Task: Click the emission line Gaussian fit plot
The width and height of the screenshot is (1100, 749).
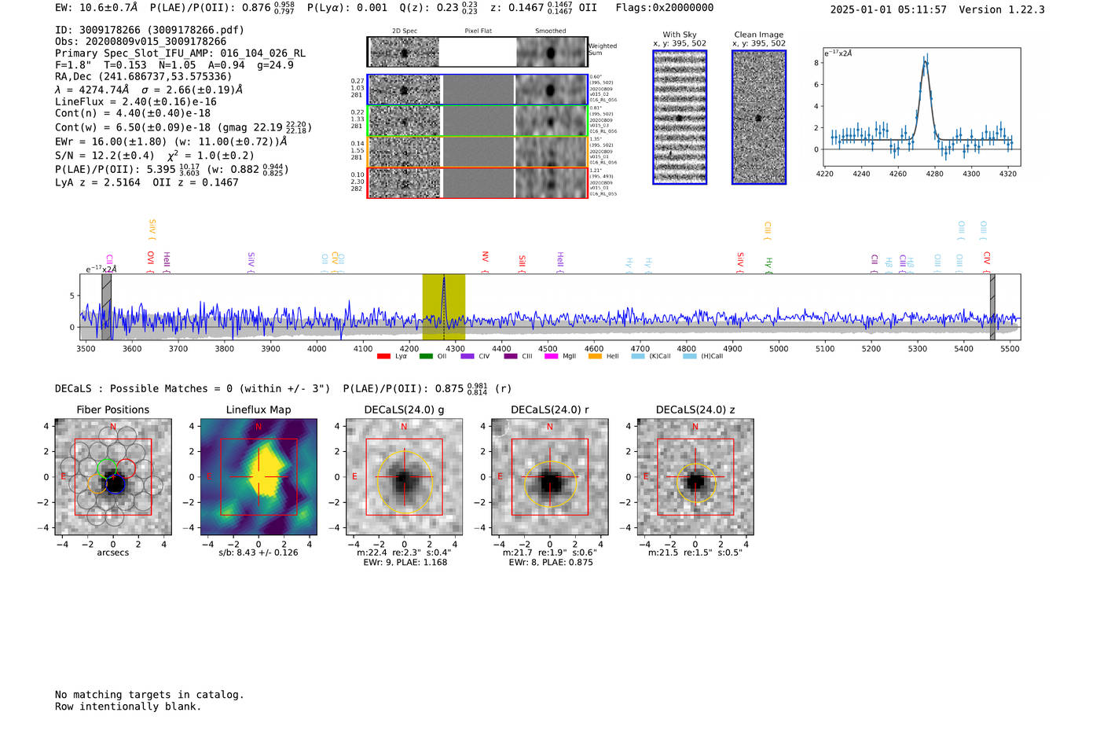Action: tap(922, 108)
